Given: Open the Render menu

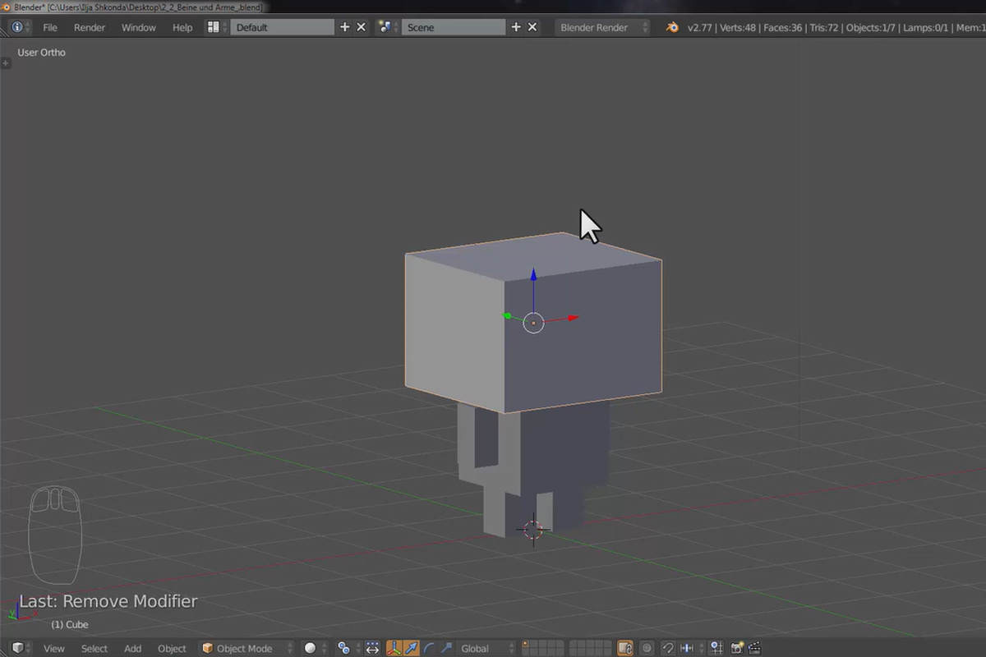Looking at the screenshot, I should pyautogui.click(x=90, y=27).
